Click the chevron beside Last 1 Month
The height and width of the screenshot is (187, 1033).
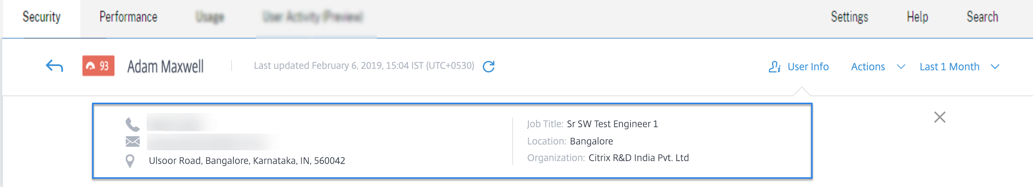tap(995, 67)
